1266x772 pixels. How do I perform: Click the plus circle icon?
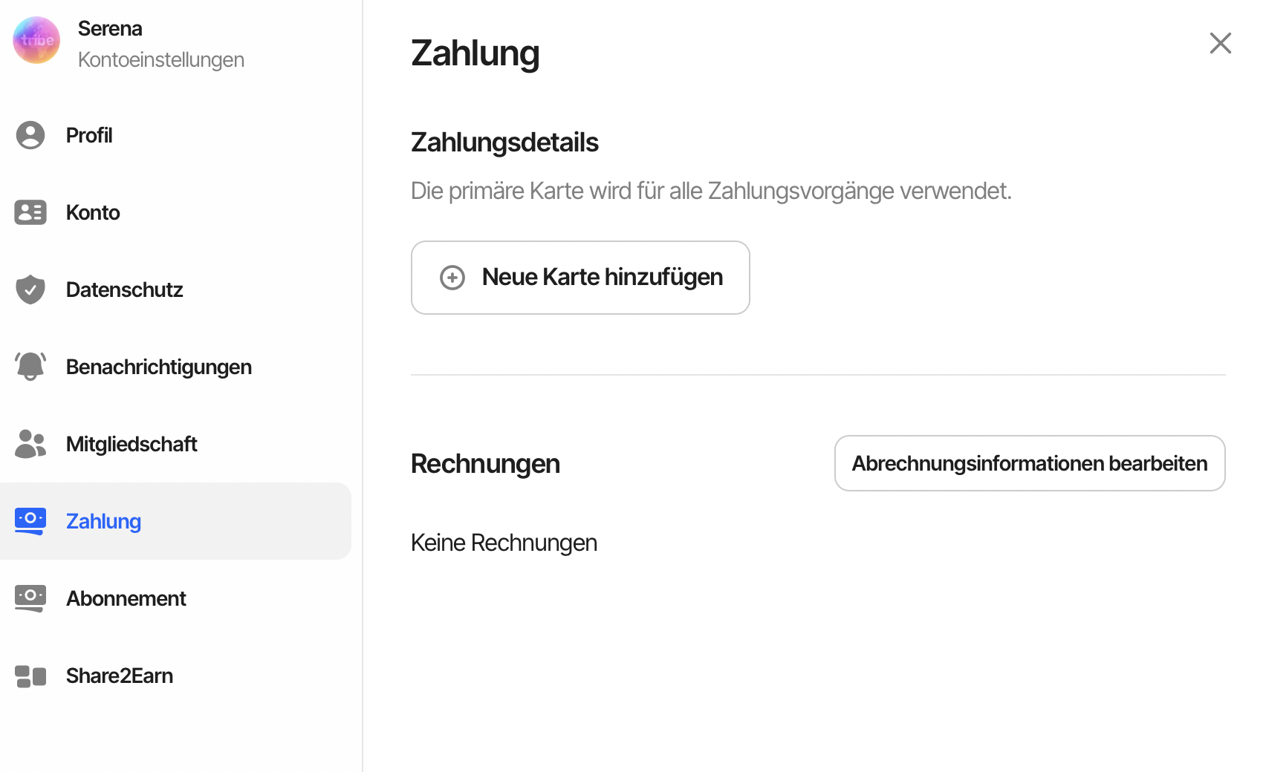tap(452, 278)
